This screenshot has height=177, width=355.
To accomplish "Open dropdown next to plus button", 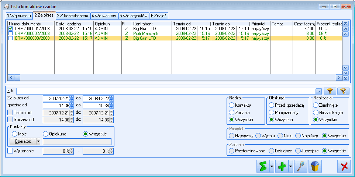I will point(291,167).
